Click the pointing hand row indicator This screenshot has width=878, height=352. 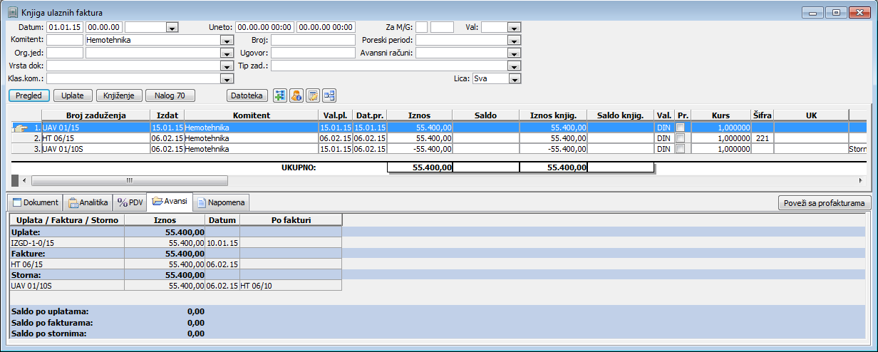(x=21, y=128)
